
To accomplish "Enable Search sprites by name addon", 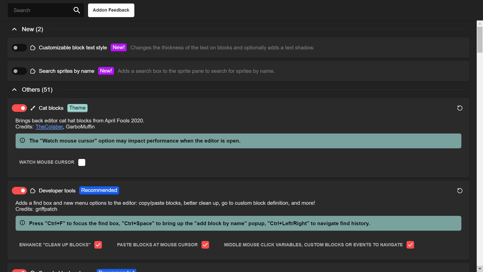I will [19, 71].
